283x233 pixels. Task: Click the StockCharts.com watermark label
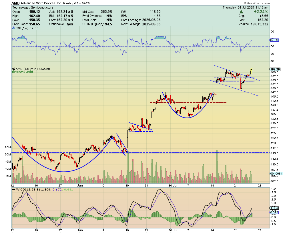pyautogui.click(x=257, y=3)
